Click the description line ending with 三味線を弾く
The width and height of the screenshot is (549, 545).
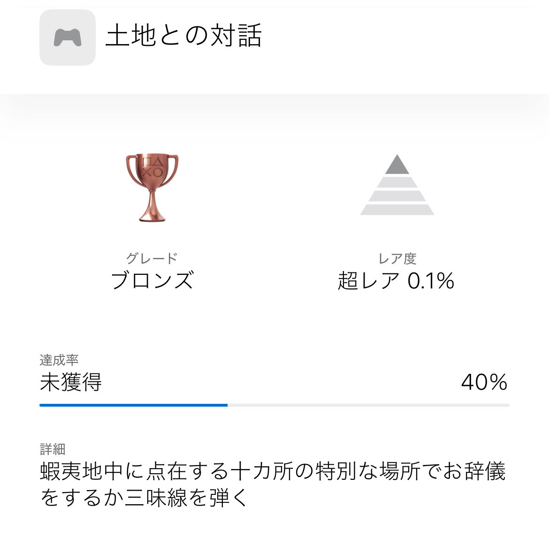(144, 498)
